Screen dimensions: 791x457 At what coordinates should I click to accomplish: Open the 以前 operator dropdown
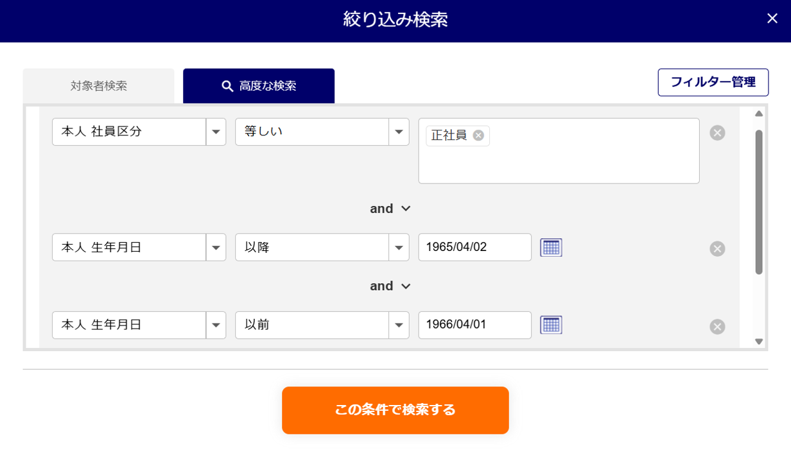point(399,325)
